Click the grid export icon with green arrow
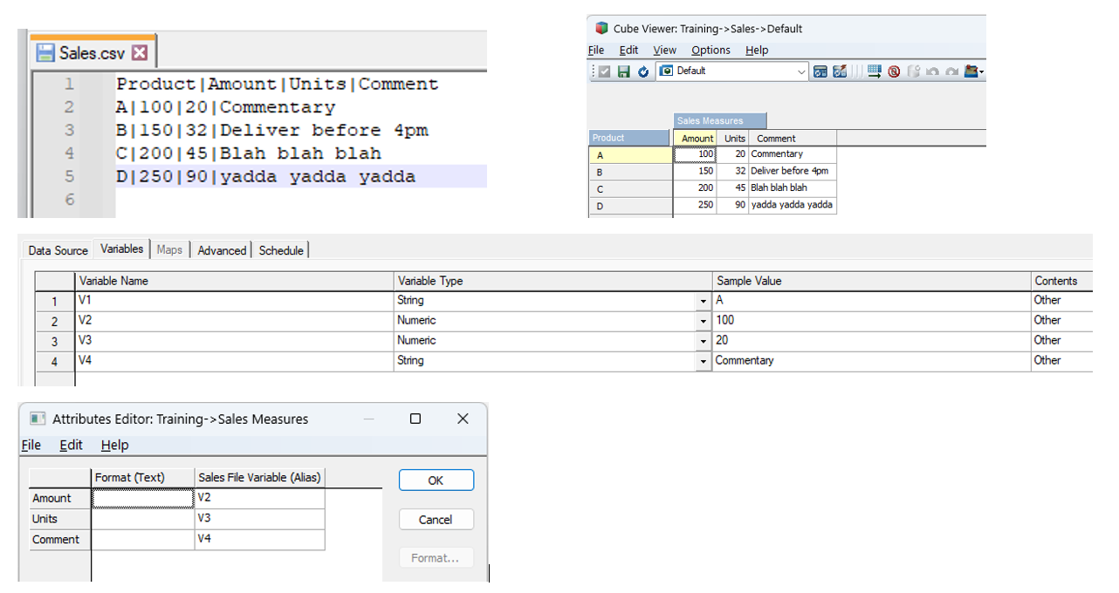This screenshot has height=593, width=1119. tap(874, 72)
